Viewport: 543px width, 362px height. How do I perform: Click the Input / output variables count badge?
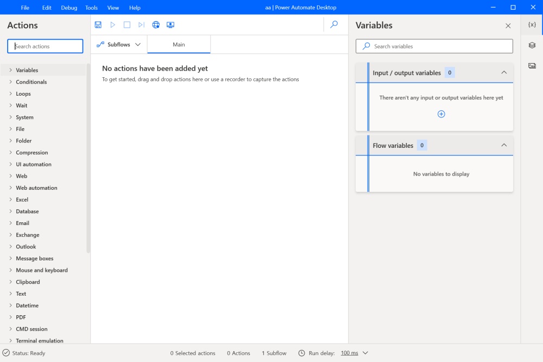(450, 72)
